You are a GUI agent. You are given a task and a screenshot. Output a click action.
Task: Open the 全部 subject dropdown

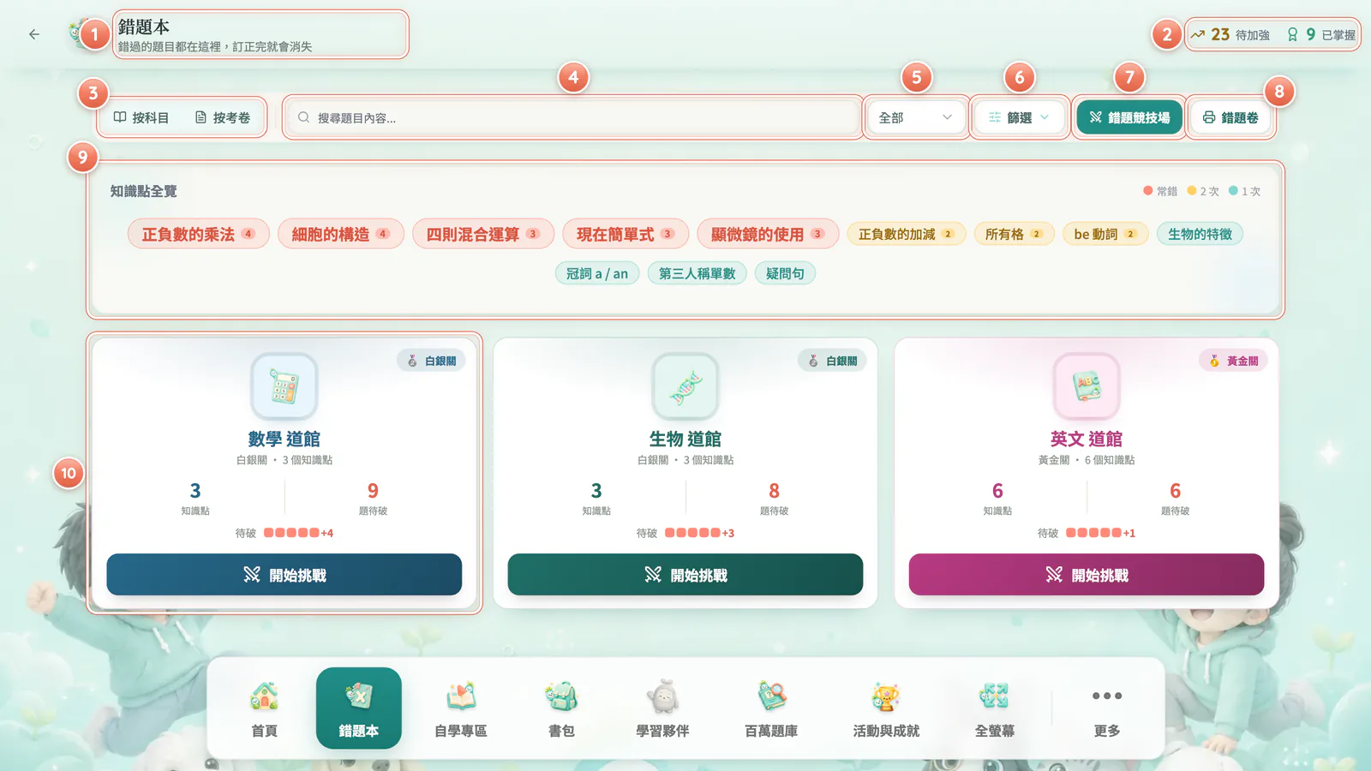click(915, 117)
